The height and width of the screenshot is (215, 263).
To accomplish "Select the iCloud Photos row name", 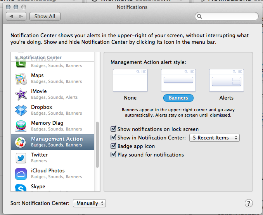I will [x=48, y=170].
